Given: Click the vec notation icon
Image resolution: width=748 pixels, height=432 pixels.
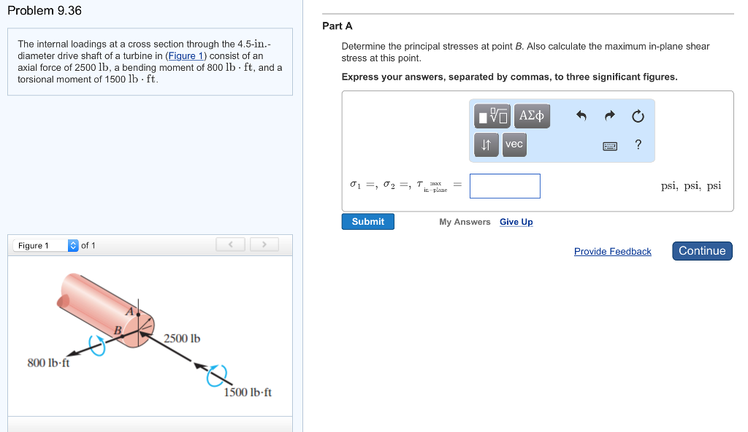Looking at the screenshot, I should pyautogui.click(x=514, y=144).
